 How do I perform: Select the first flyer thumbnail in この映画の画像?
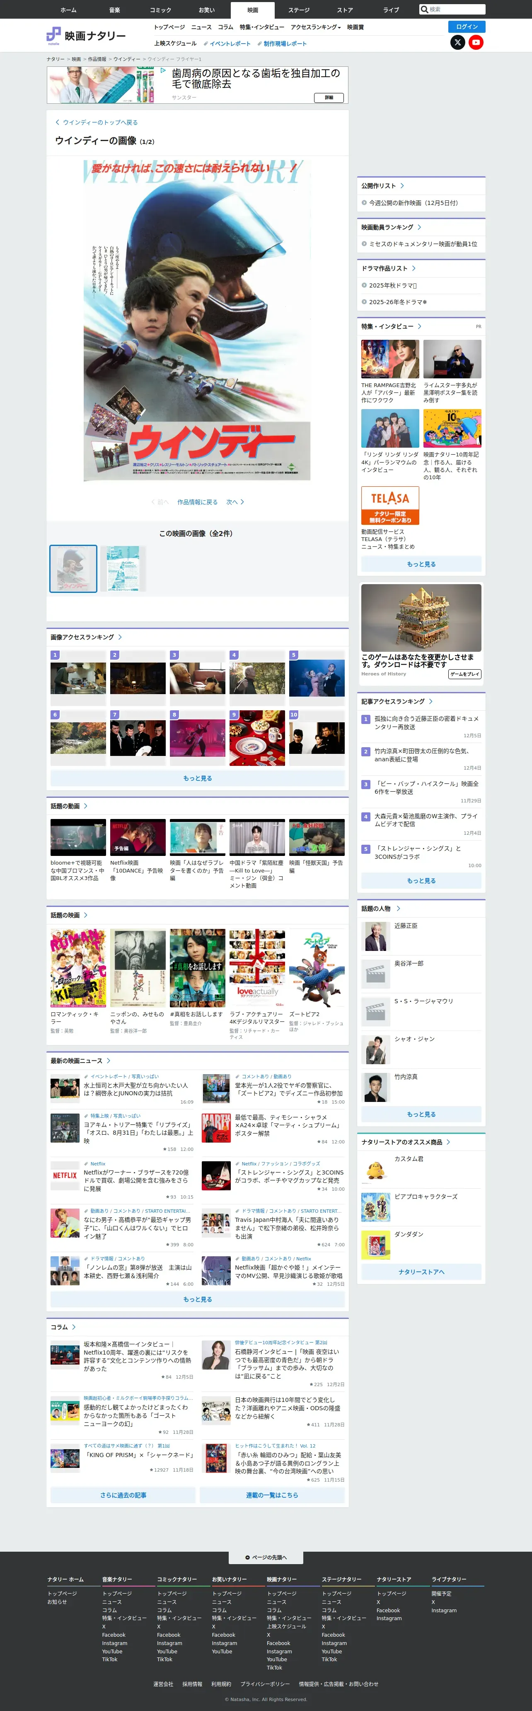click(74, 568)
